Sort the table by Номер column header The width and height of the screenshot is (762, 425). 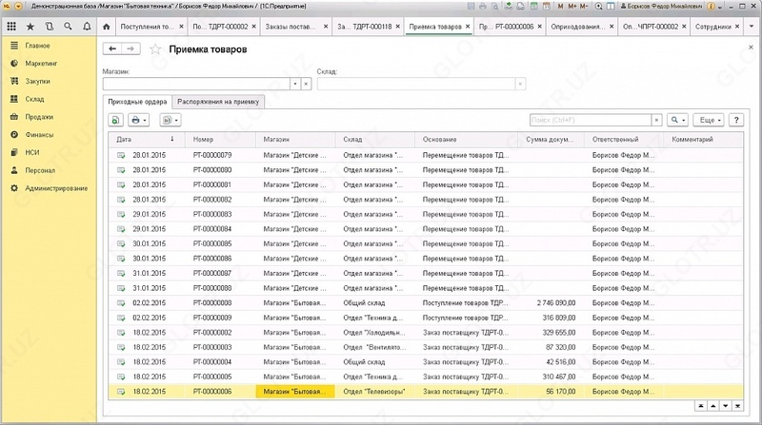(204, 140)
